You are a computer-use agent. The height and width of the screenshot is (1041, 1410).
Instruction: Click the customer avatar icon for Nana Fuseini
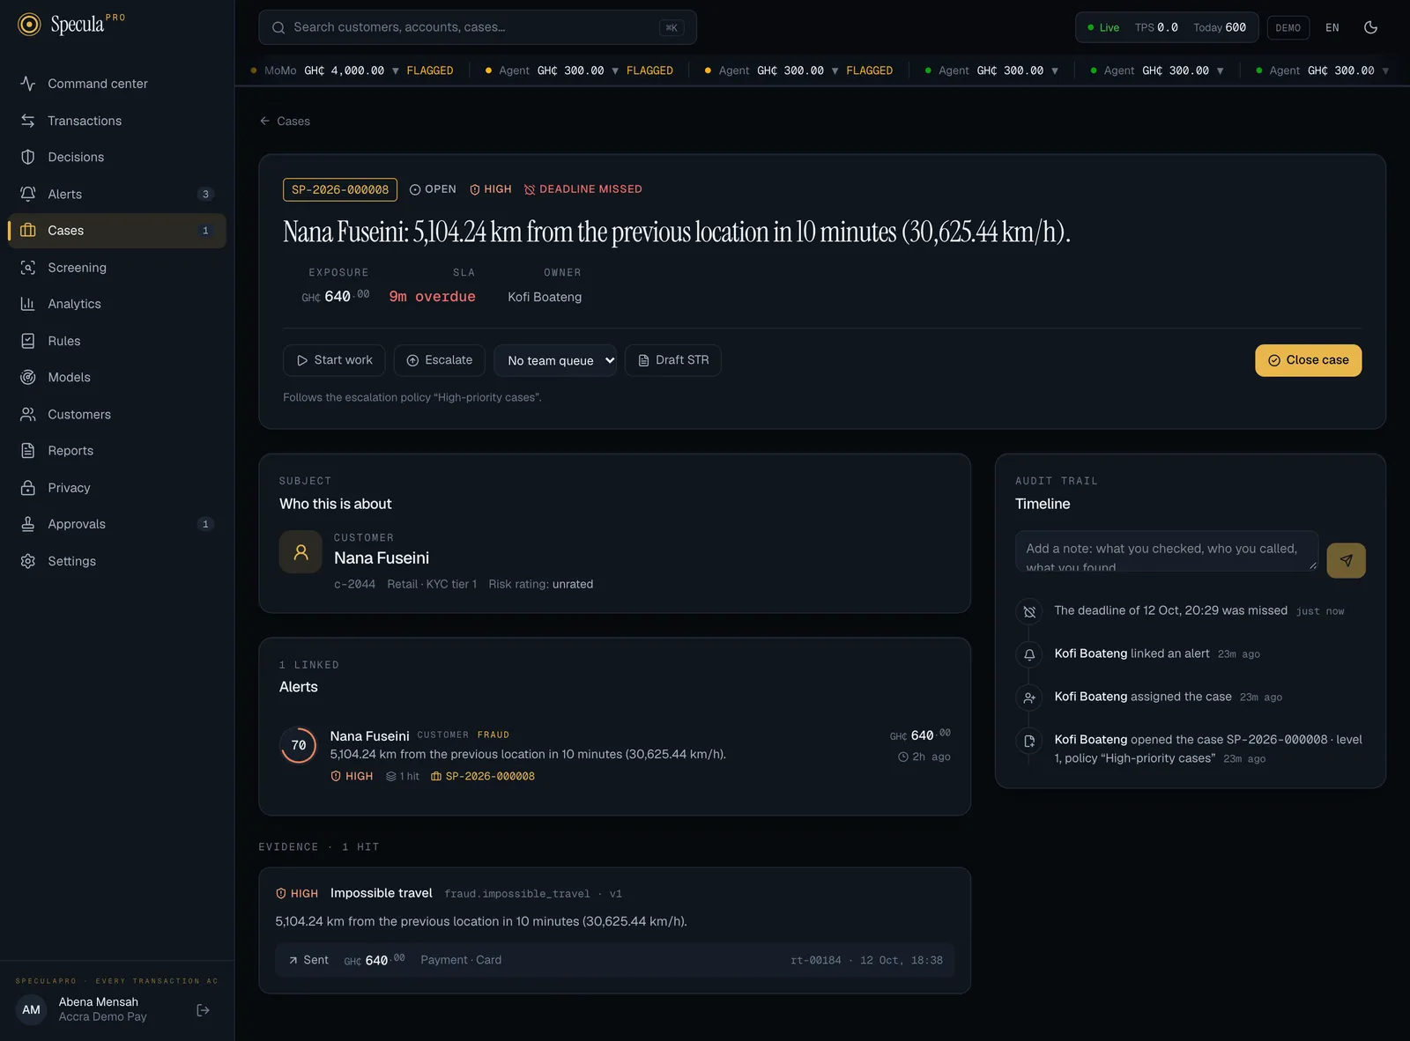[301, 552]
